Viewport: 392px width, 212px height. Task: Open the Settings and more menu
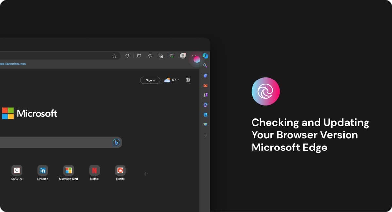click(x=193, y=56)
